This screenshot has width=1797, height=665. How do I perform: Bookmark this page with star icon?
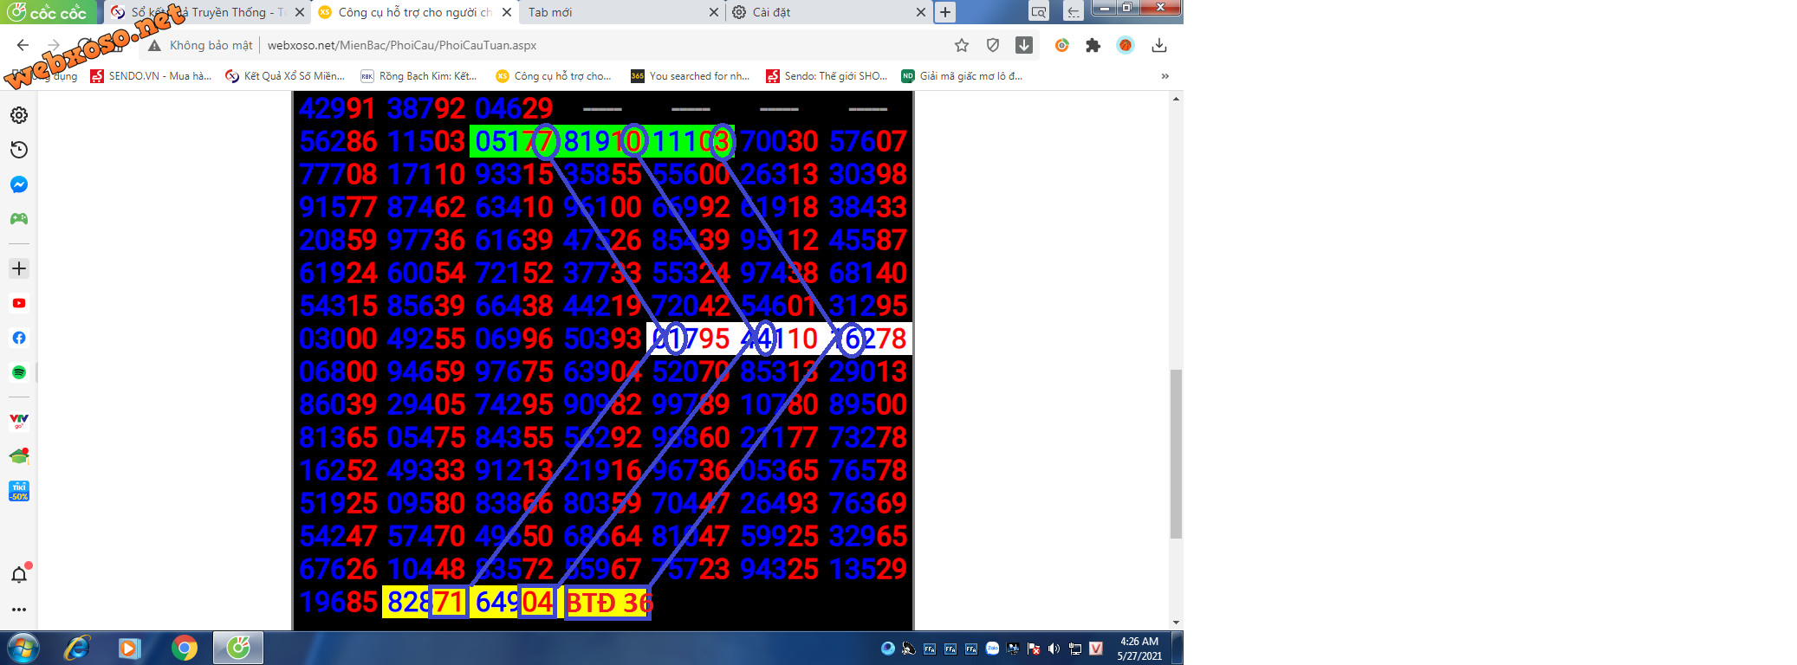[961, 45]
